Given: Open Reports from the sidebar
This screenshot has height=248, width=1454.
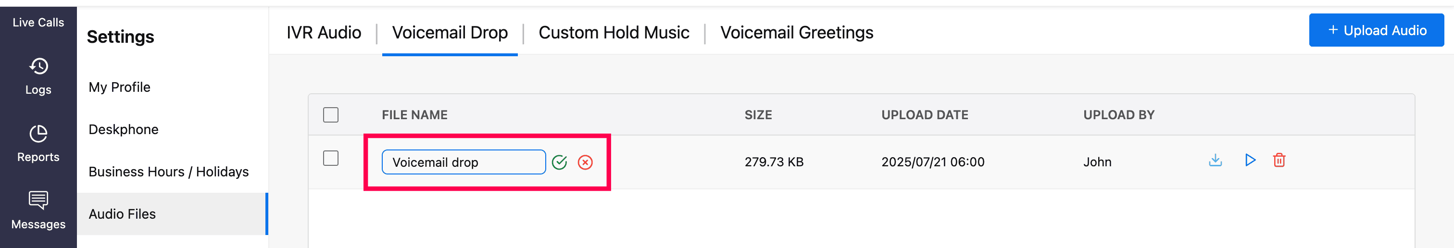Looking at the screenshot, I should pos(38,143).
